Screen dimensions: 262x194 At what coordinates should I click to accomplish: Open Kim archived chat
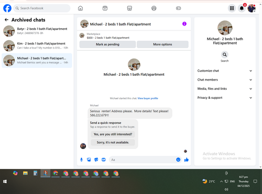click(37, 45)
